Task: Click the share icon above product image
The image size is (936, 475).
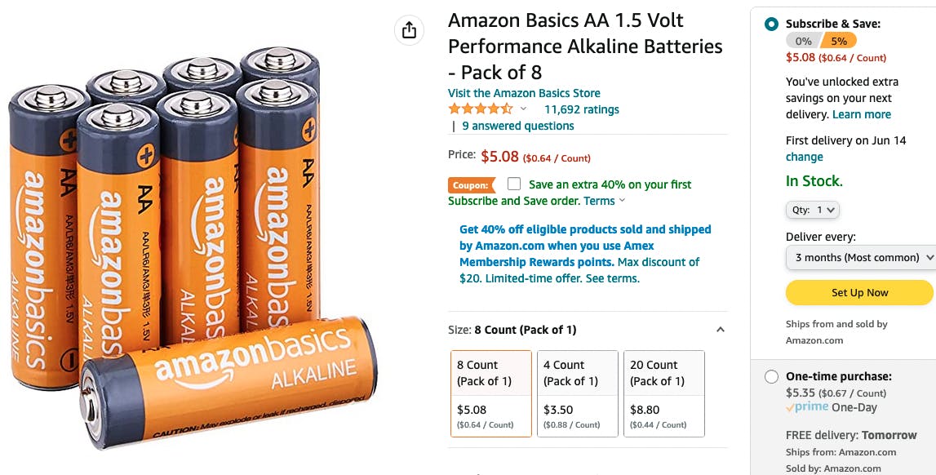Action: [x=409, y=30]
